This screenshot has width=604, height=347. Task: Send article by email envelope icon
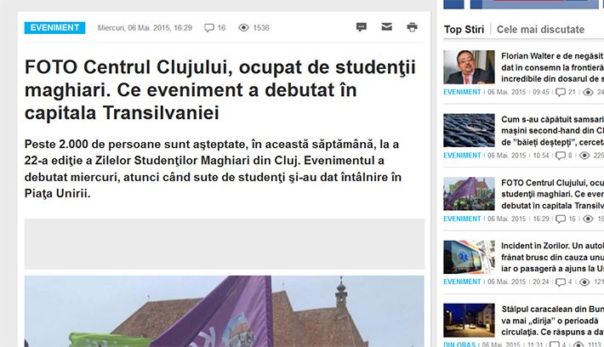(387, 26)
